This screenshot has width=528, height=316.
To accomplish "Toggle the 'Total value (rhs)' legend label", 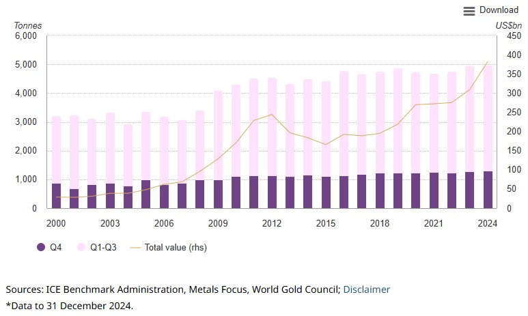I will 176,248.
